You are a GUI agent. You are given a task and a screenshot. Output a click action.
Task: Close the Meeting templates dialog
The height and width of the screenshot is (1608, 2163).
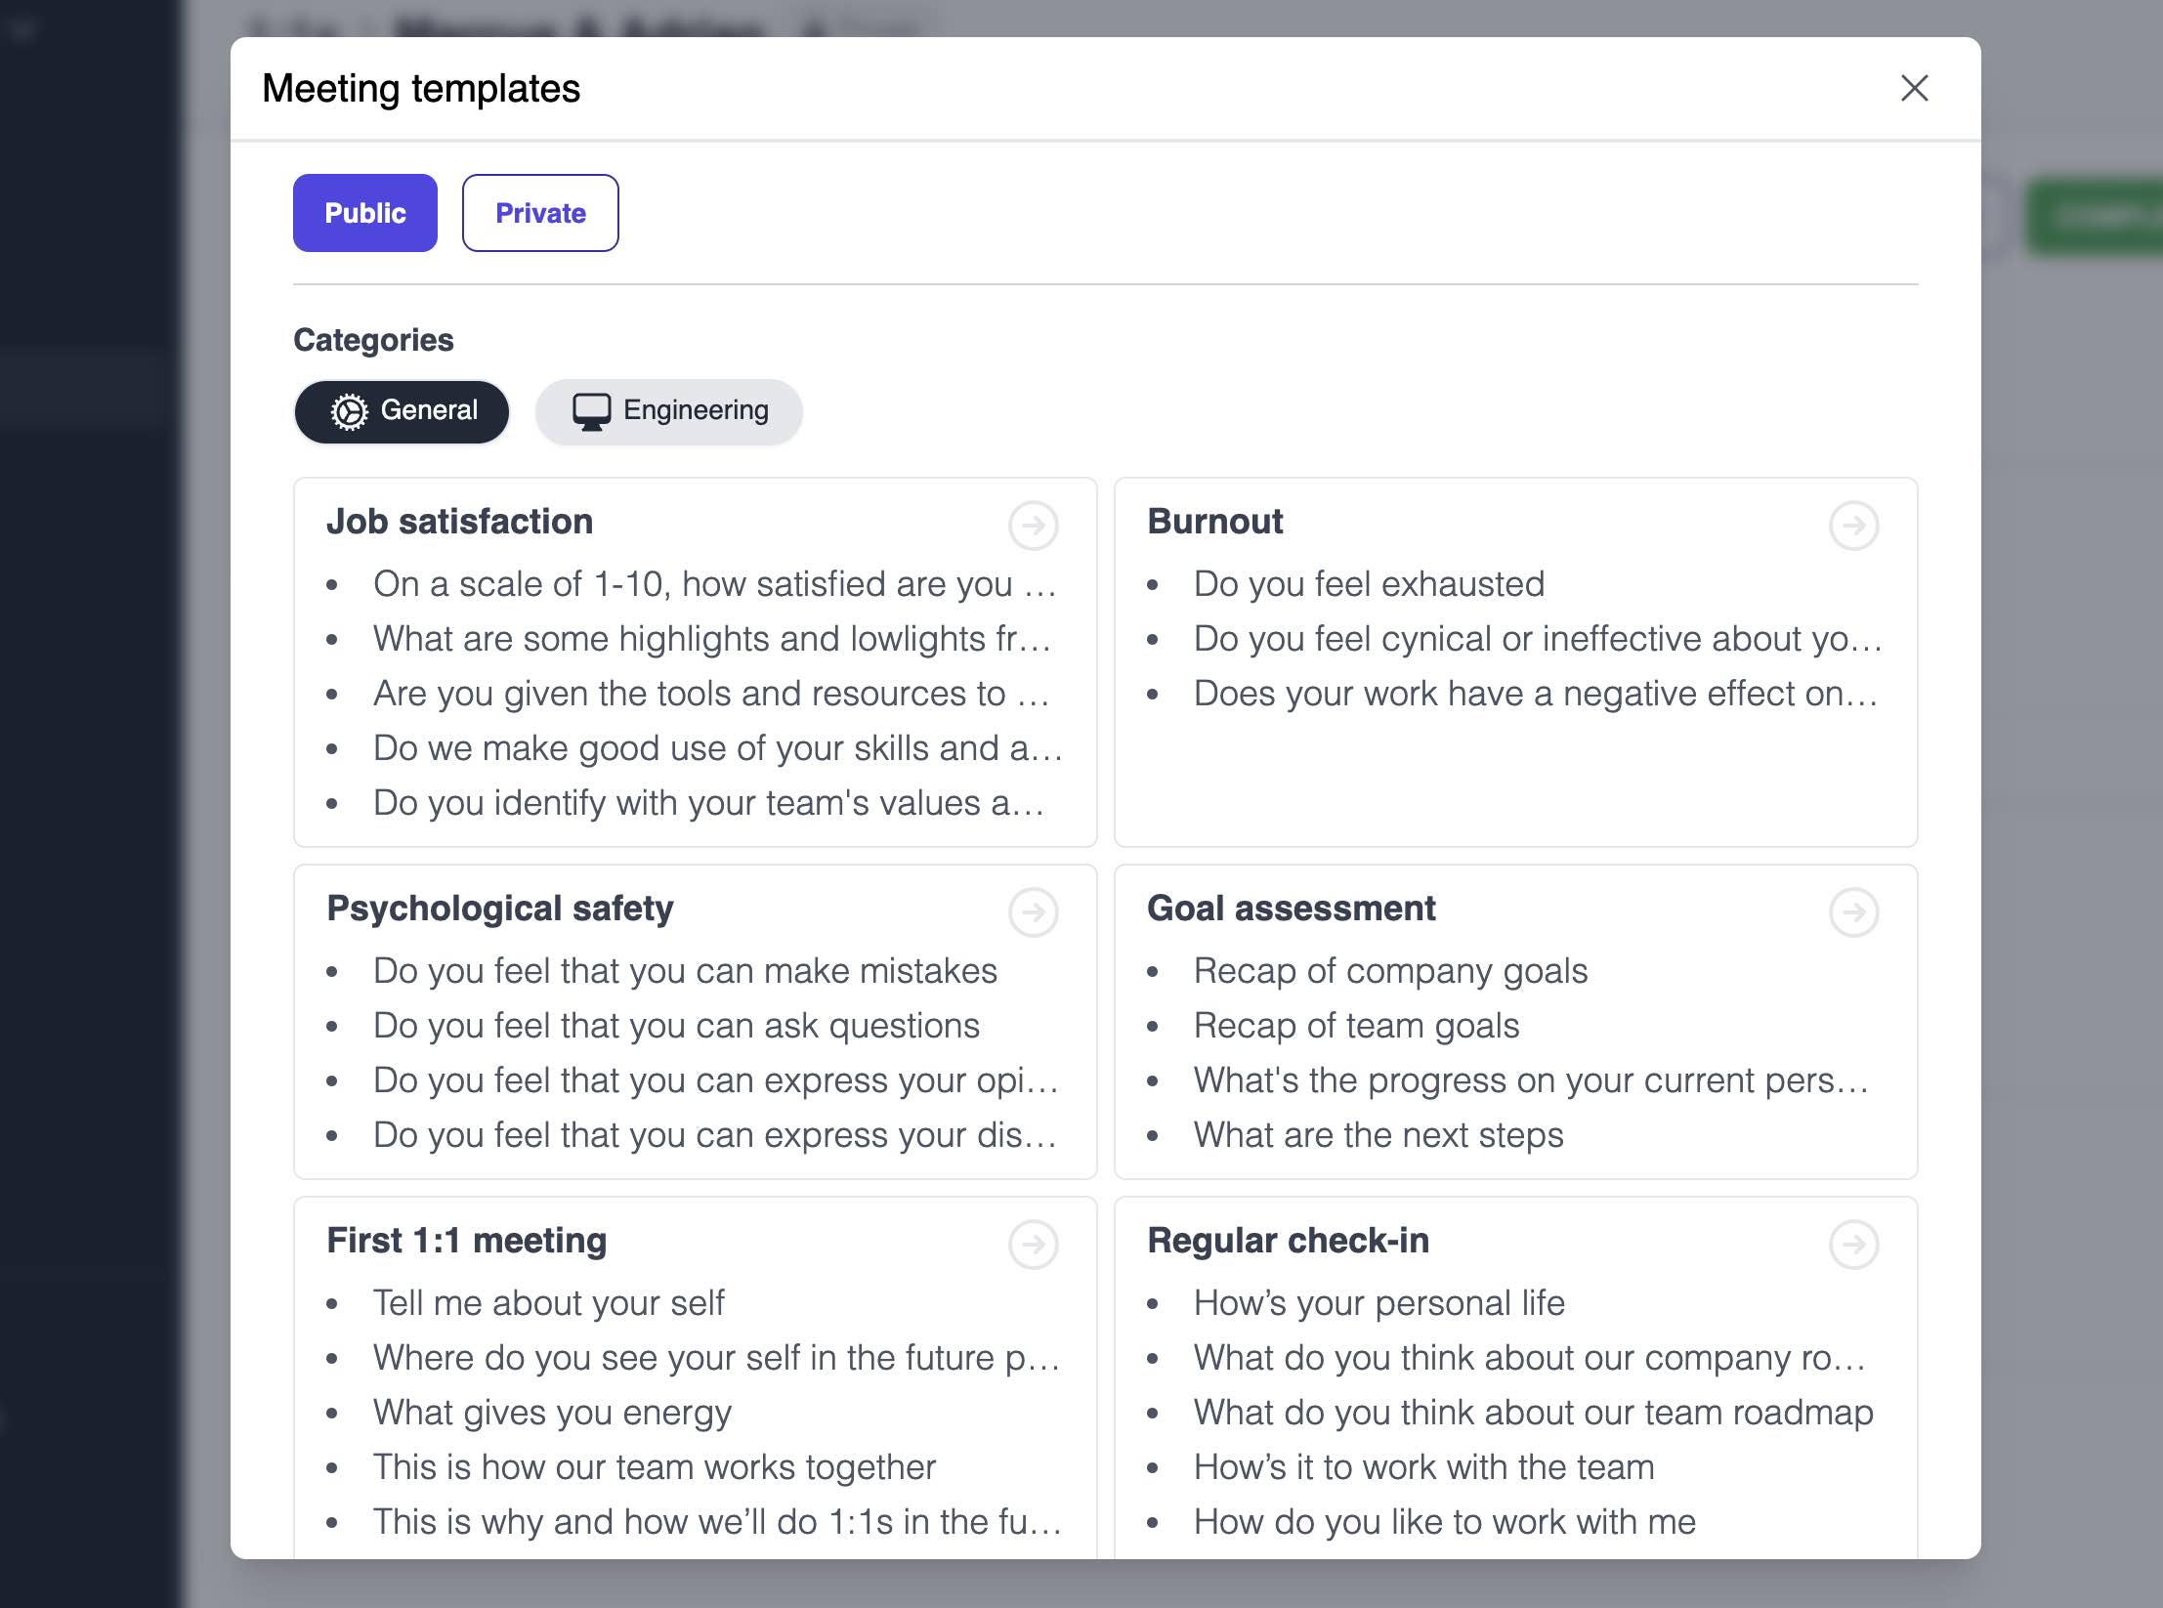coord(1914,88)
